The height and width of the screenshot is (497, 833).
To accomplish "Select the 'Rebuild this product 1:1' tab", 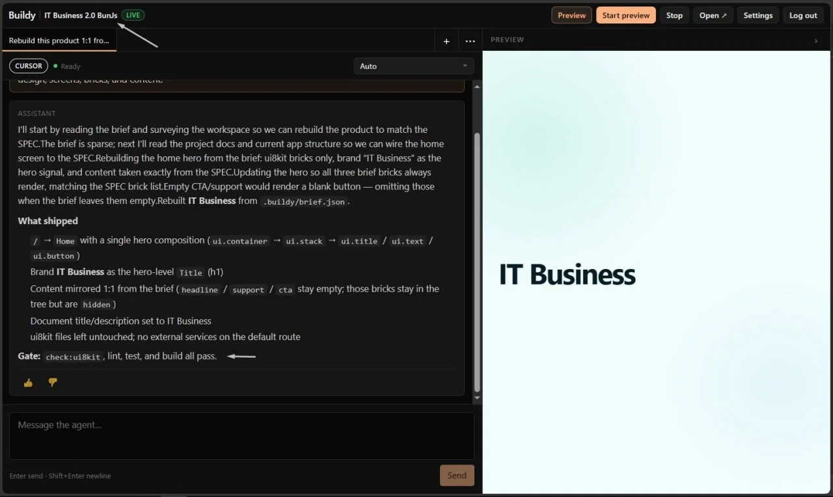I will (x=60, y=40).
